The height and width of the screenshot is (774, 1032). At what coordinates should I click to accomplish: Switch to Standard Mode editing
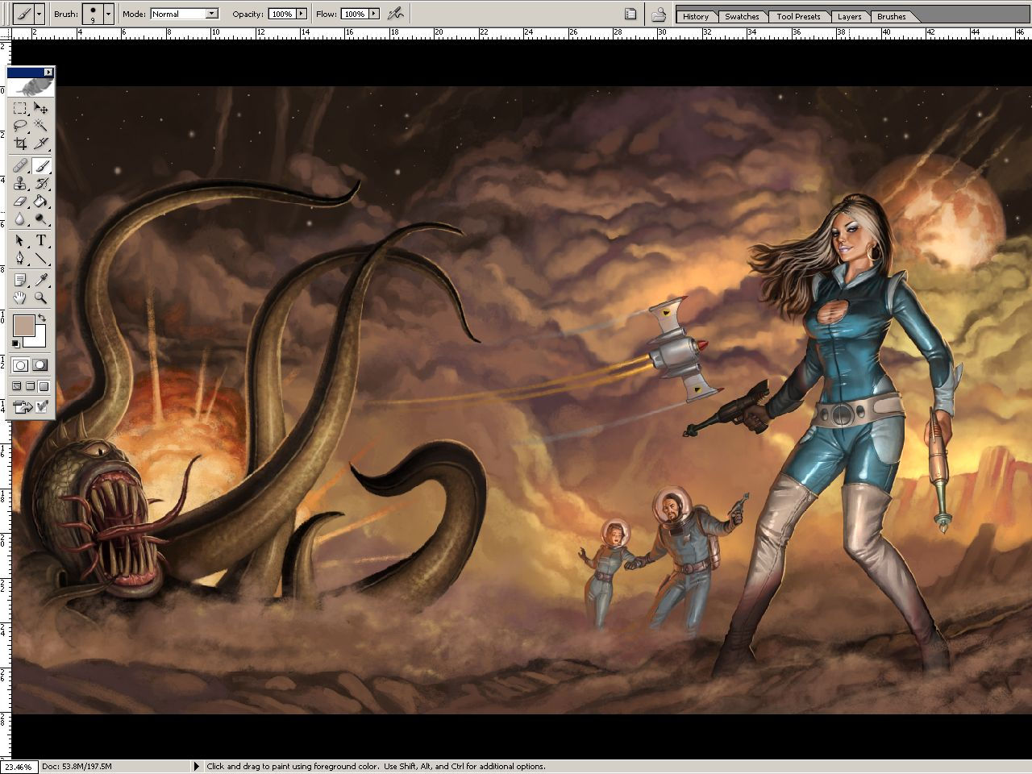[x=21, y=365]
